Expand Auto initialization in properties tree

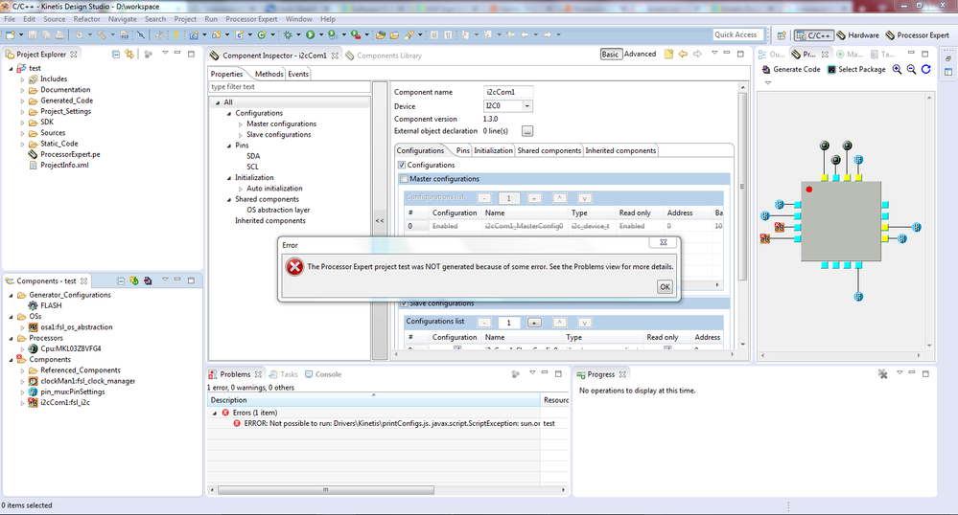(x=240, y=190)
